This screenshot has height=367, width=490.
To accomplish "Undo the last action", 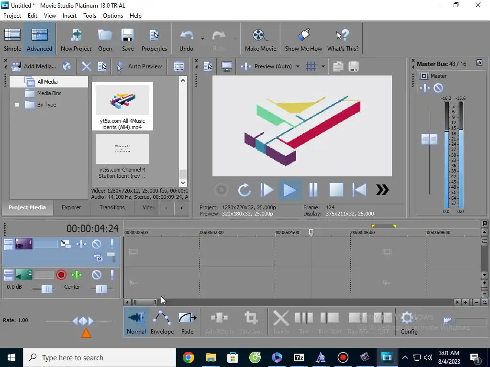I will [186, 39].
